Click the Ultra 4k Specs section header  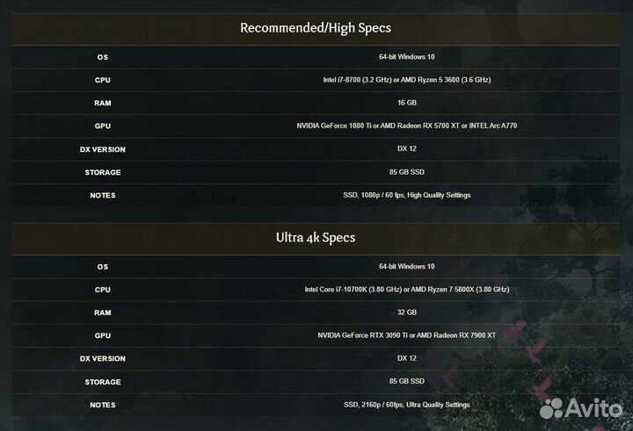[x=316, y=237]
